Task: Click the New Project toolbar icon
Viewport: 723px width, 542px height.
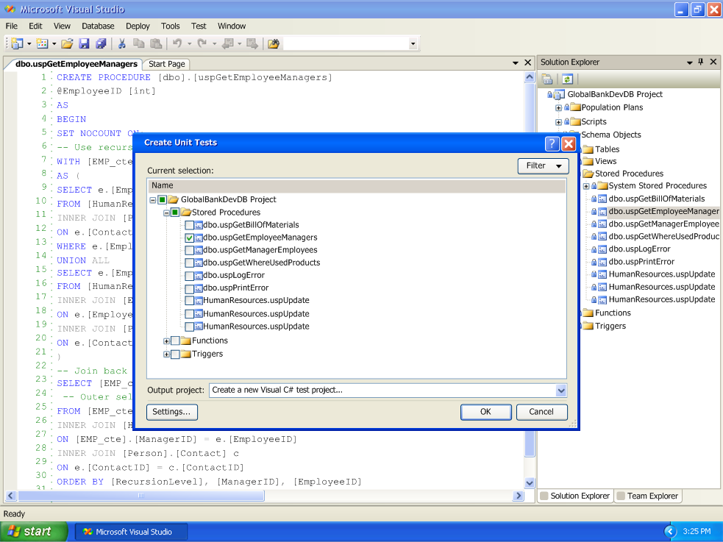Action: [17, 44]
